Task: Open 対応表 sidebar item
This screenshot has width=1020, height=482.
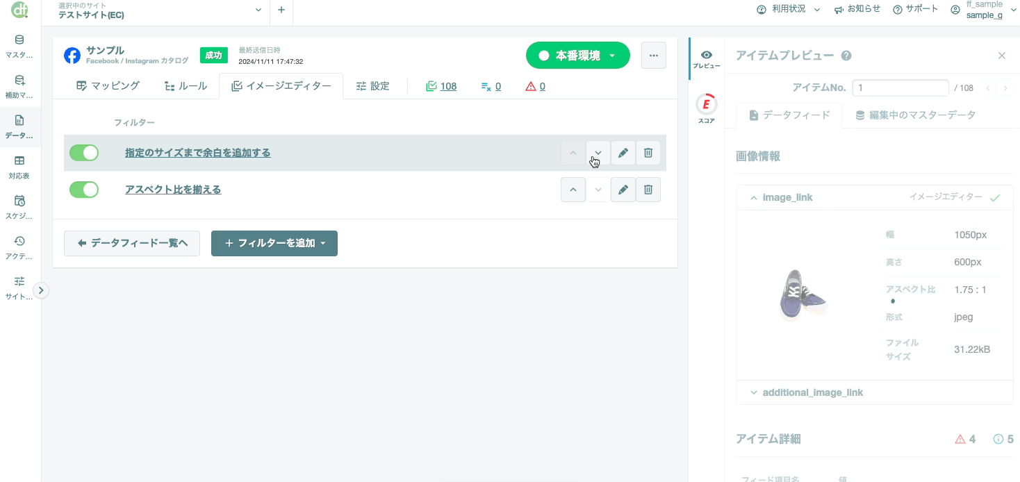Action: click(x=19, y=167)
